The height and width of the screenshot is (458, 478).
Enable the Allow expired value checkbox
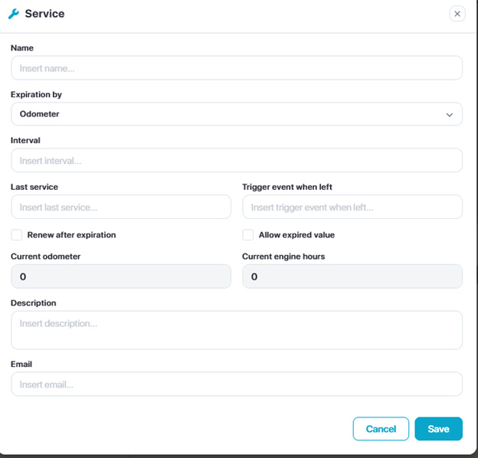248,235
